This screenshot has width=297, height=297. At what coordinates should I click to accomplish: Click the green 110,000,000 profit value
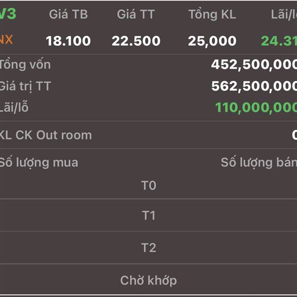pos(256,108)
